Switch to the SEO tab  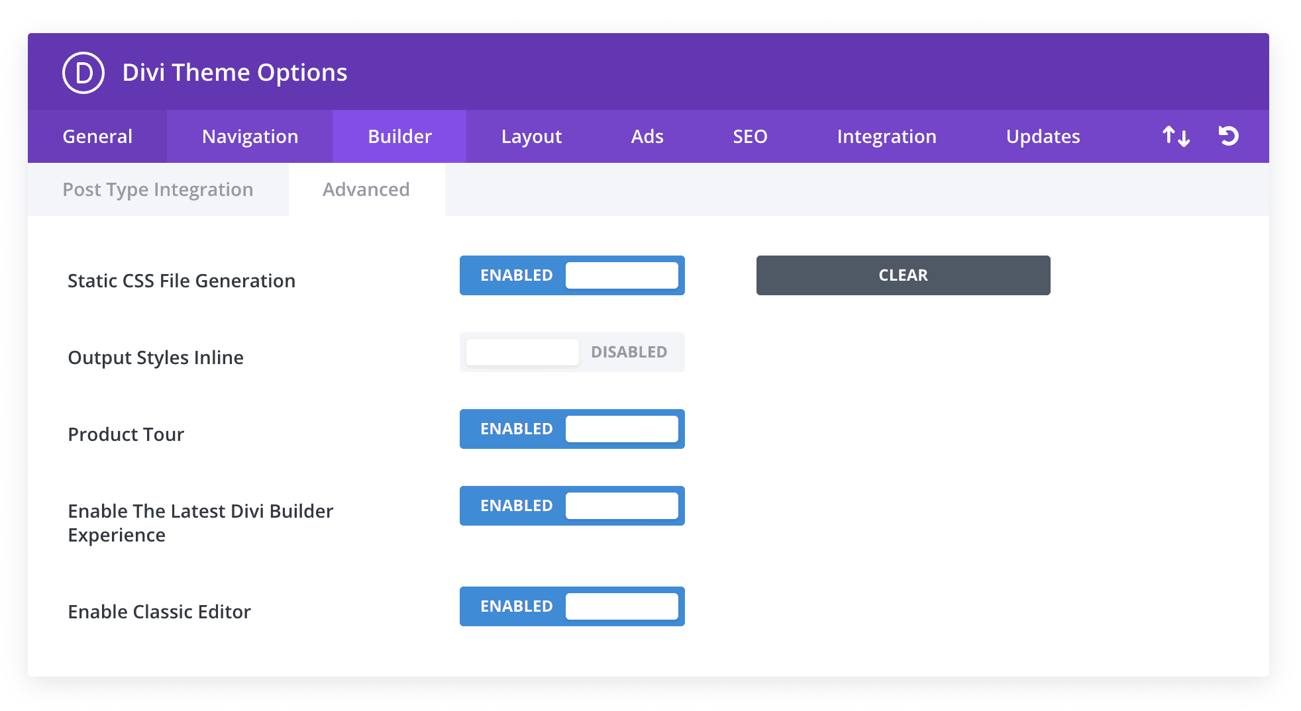(x=750, y=136)
